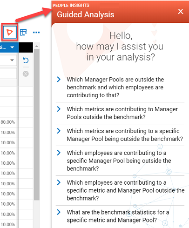
Task: Expand chevron for specific Manager Pool metrics question
Action: (x=59, y=131)
